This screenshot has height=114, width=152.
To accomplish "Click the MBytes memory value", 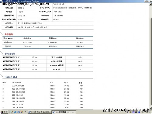I will pos(58,16).
